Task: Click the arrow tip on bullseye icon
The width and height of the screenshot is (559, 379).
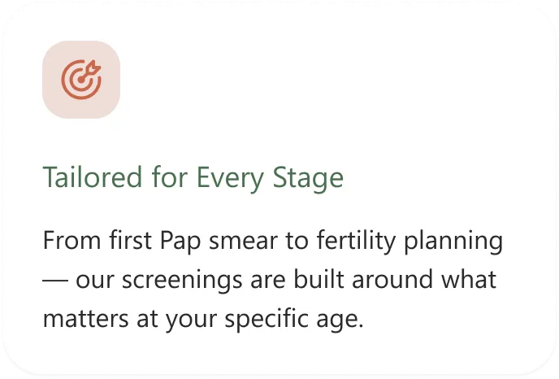Action: [x=94, y=67]
